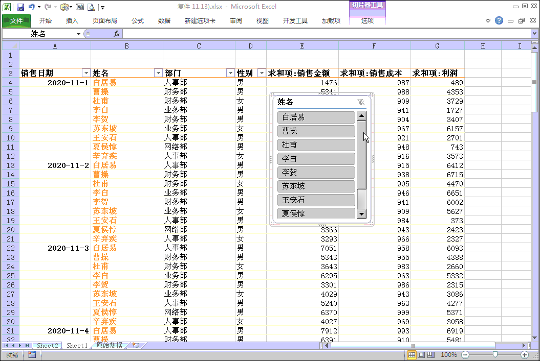Click the insert new worksheet icon
Viewport: 540px width, 361px height.
(x=136, y=345)
